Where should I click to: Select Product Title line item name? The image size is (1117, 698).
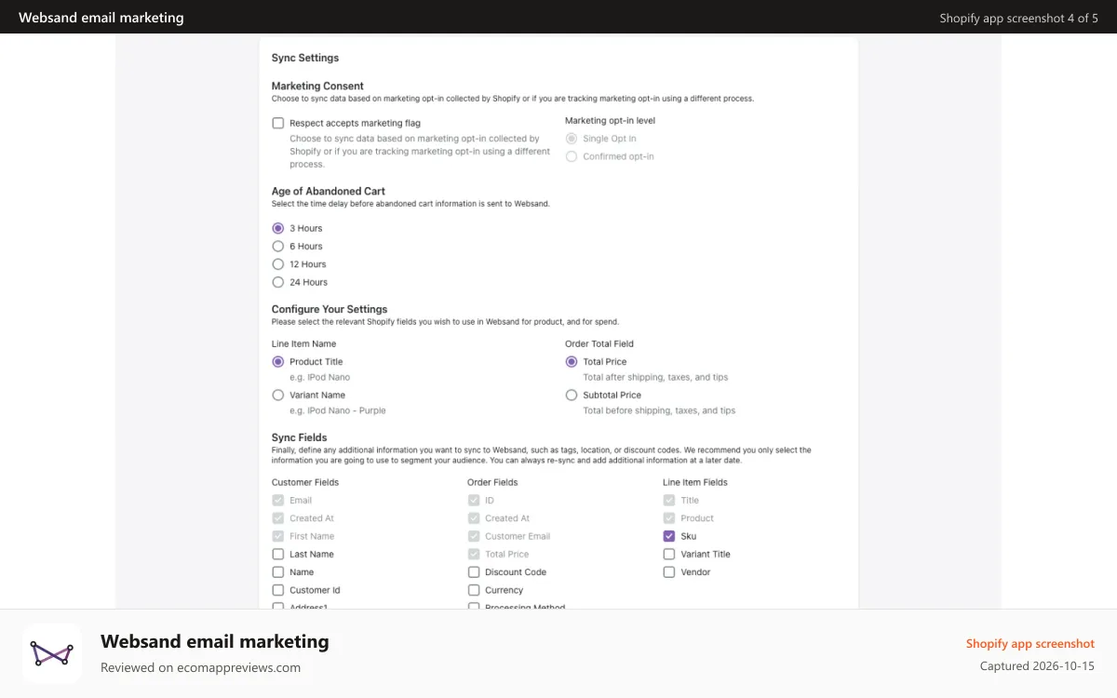click(277, 362)
